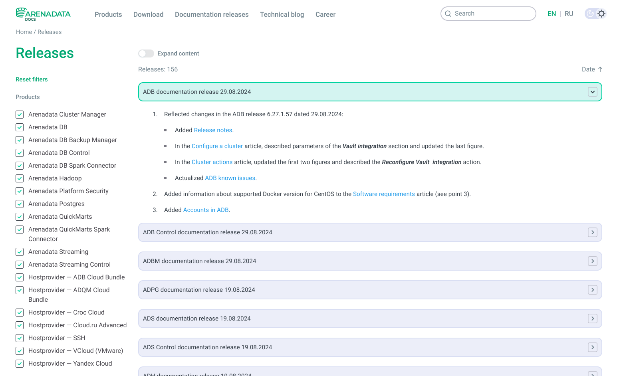Uncheck Hostprovider Cloud.ru Advanced checkbox
Viewport: 623px width, 376px height.
click(20, 325)
